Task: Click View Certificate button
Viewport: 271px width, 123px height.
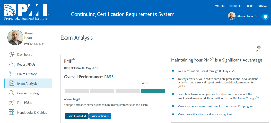Action: click(x=100, y=116)
